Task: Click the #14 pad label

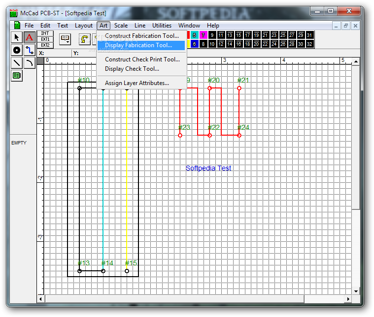Action: (107, 263)
